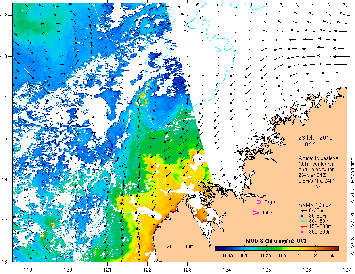Click the ANMN 12h av. heading
Image resolution: width=355 pixels, height=274 pixels.
click(315, 205)
